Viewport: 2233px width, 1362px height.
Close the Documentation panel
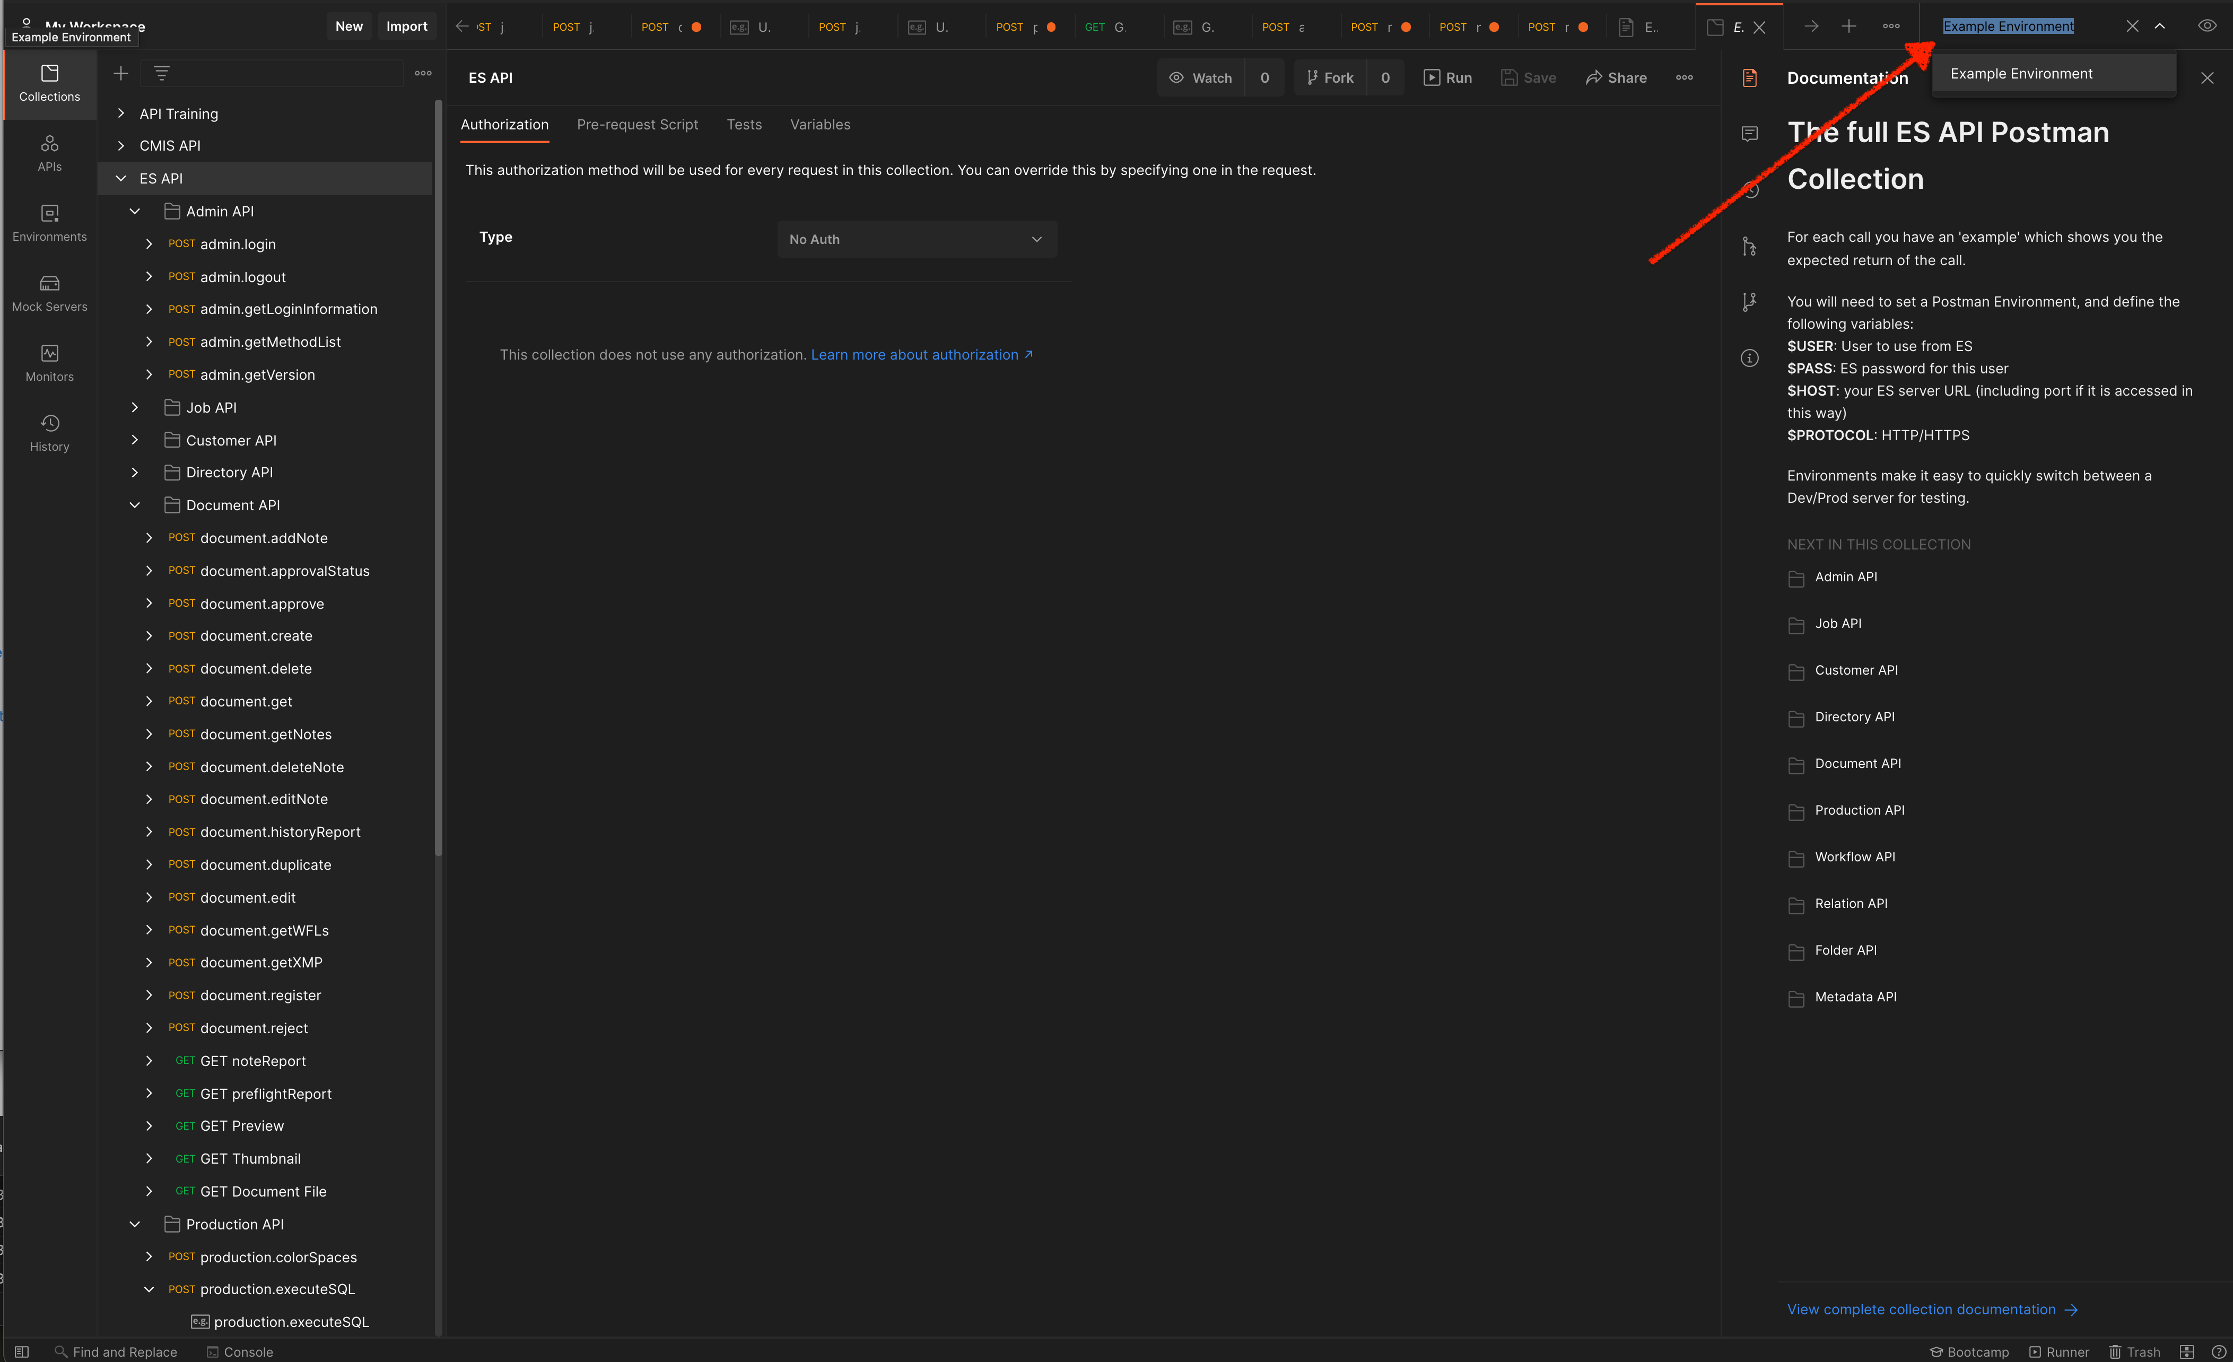tap(2206, 78)
